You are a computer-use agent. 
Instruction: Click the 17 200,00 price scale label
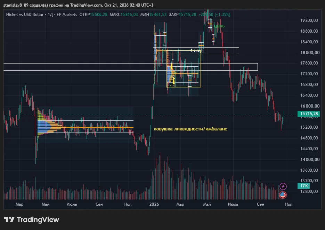click(309, 74)
